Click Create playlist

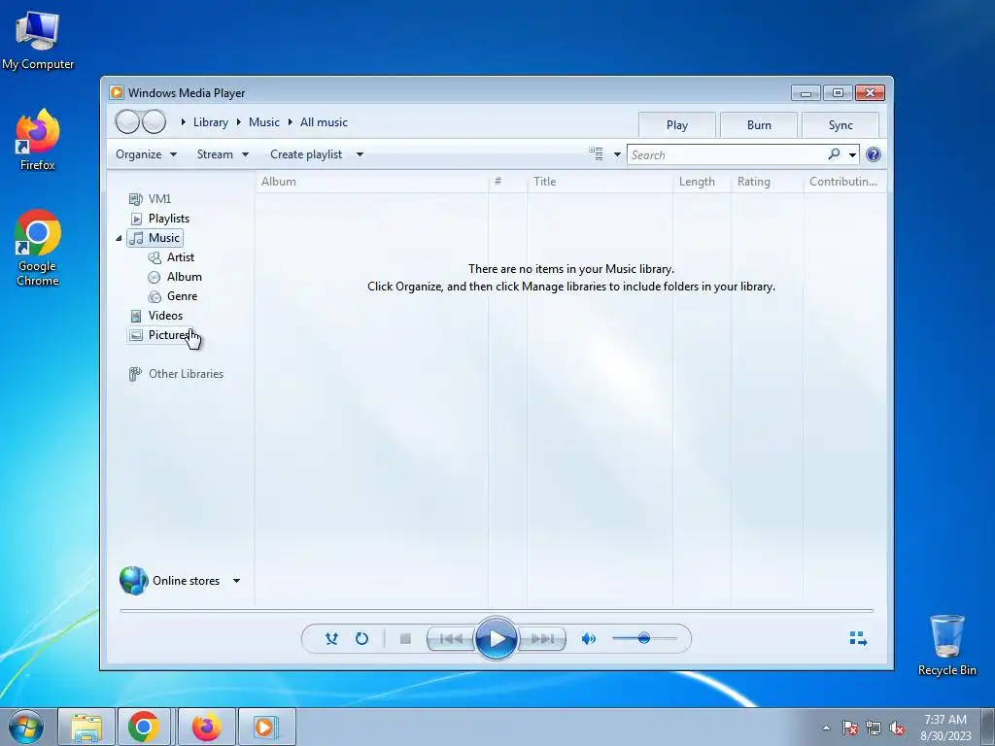(306, 154)
